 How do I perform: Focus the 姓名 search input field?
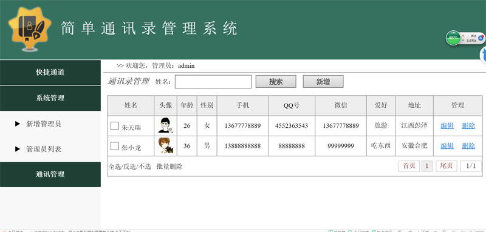pos(213,82)
